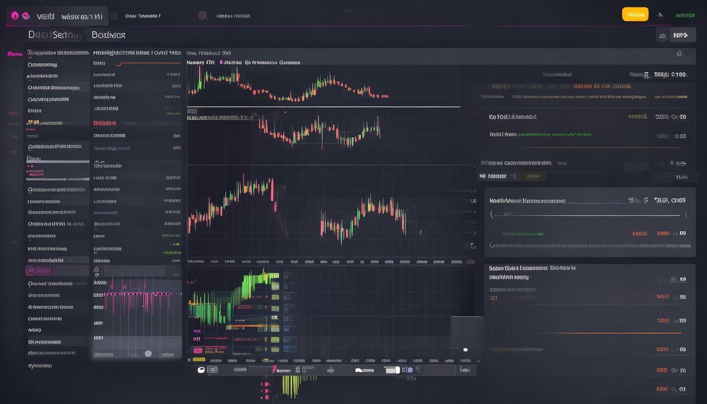Click the small icon at top-right of right panel
The image size is (707, 404).
pyautogui.click(x=680, y=53)
